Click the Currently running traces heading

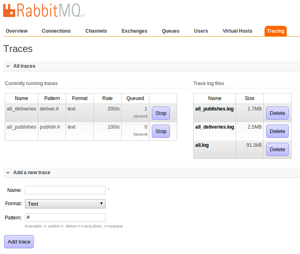[31, 83]
